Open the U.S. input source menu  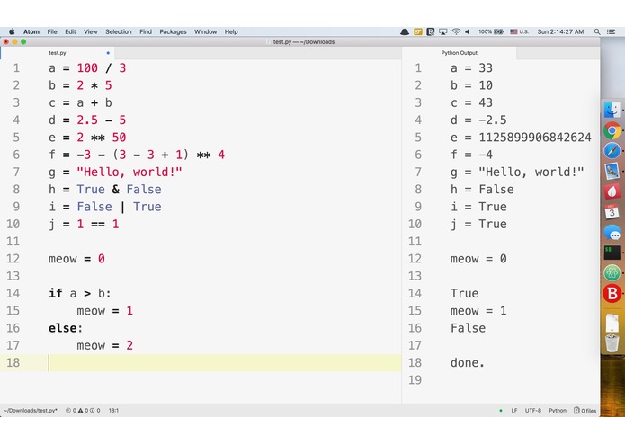[520, 31]
